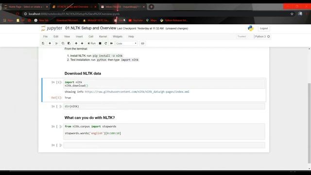Close the Home Page browser tab
311x175 pixels.
click(47, 7)
